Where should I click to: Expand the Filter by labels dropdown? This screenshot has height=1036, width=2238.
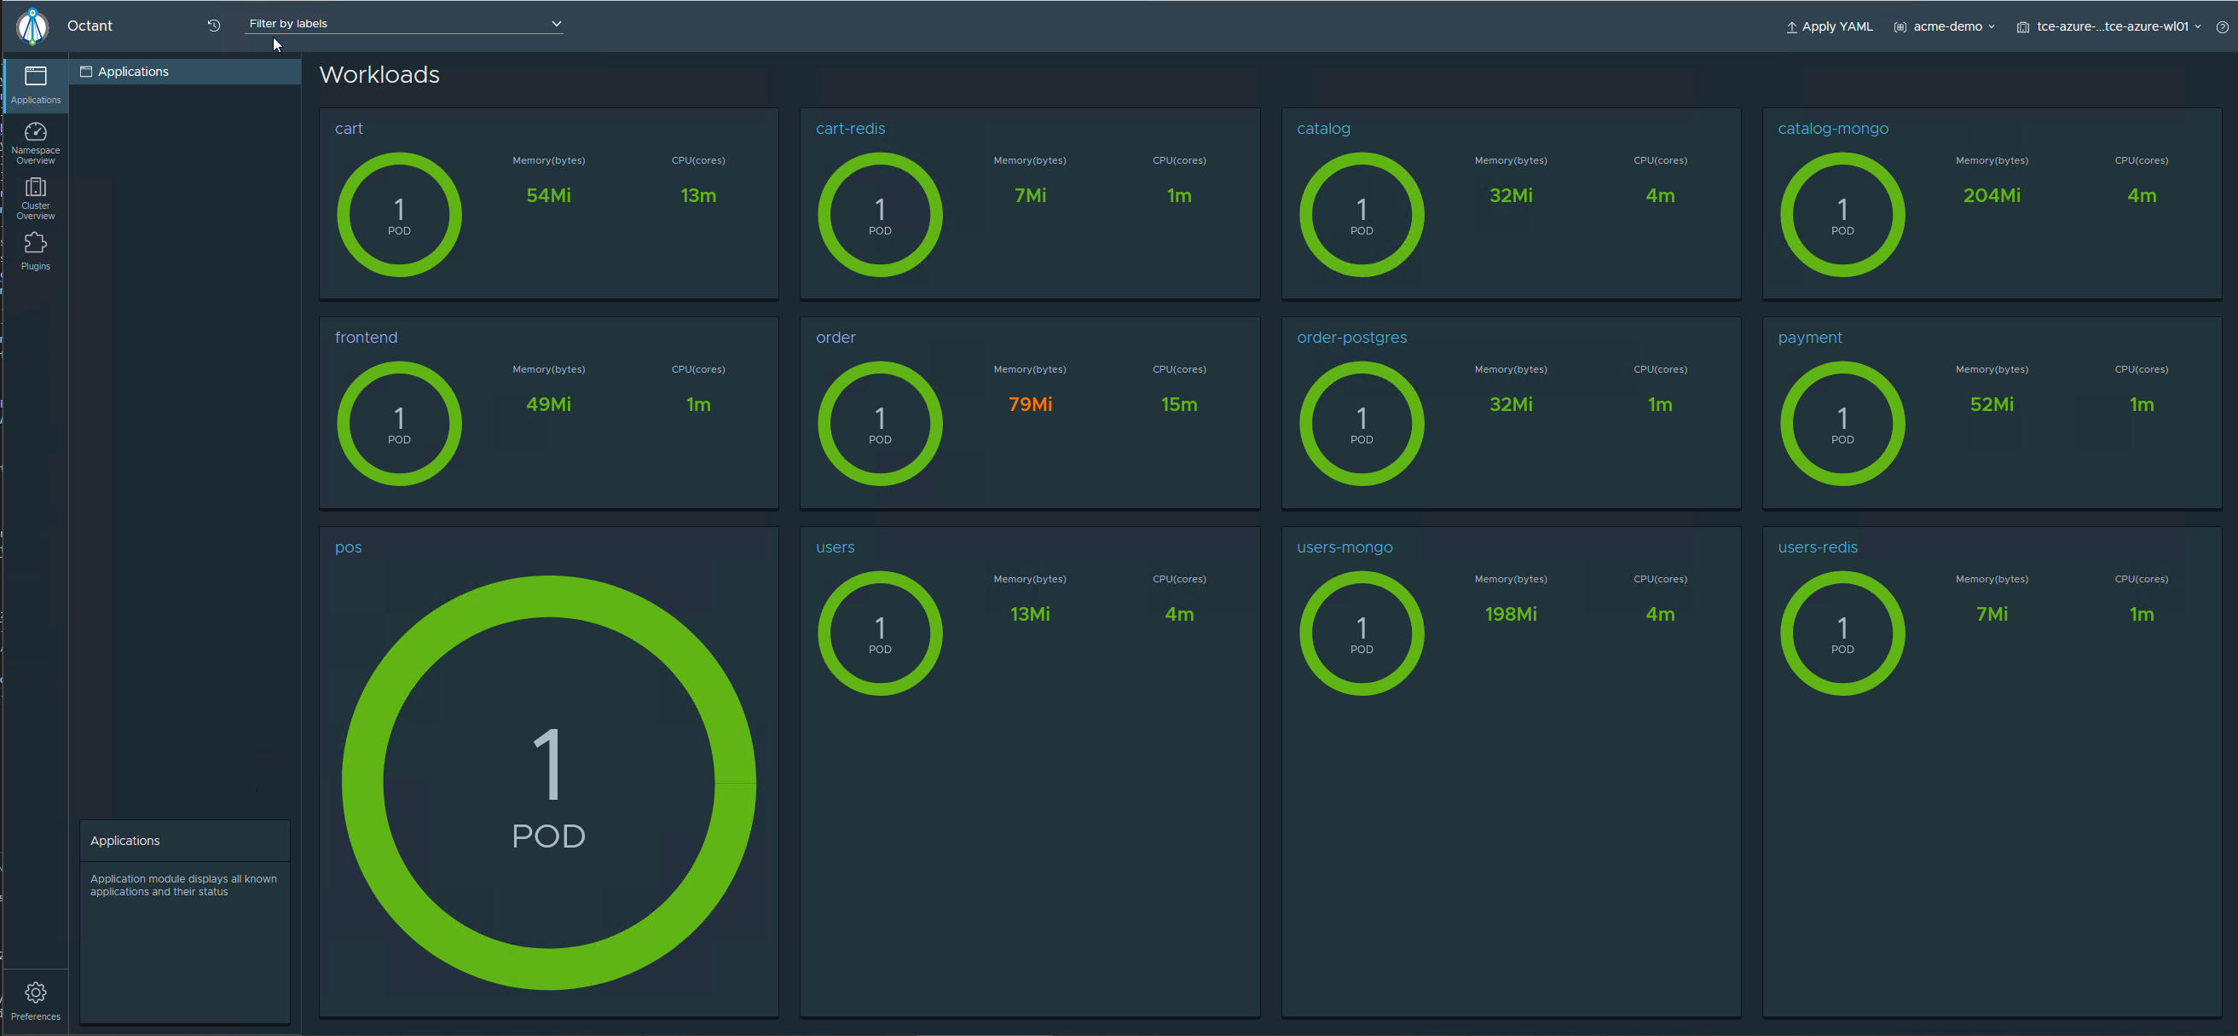coord(556,24)
